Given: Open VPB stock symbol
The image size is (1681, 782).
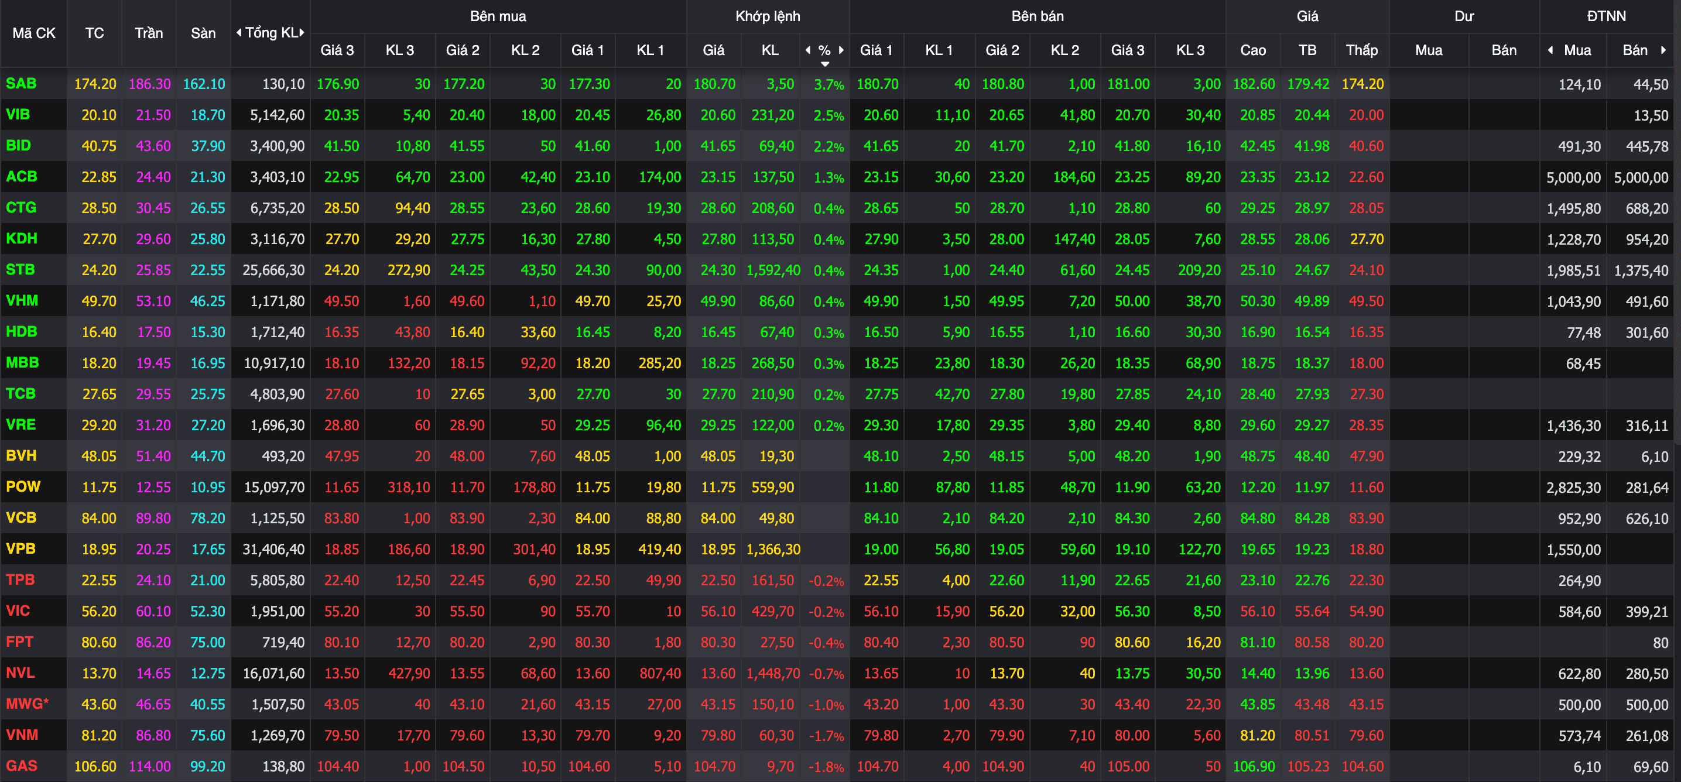Looking at the screenshot, I should pos(20,548).
